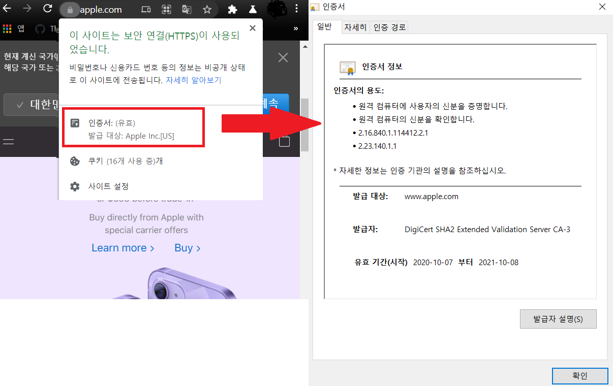Open the Extensions puzzle icon
Screen dimensions: 613x386
click(232, 9)
